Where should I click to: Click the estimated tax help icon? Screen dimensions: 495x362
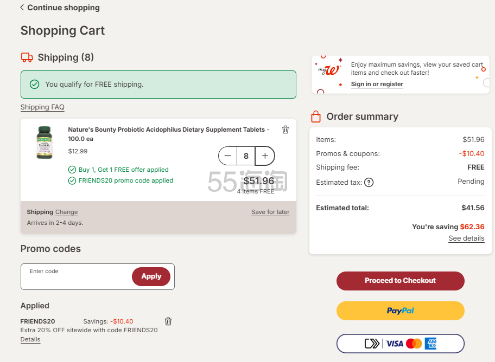tap(369, 183)
